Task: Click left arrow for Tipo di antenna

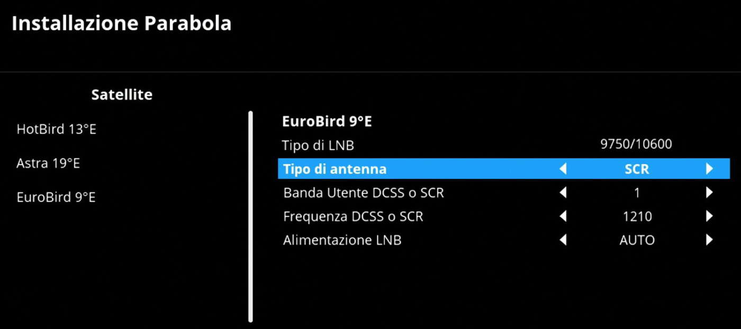Action: pyautogui.click(x=563, y=169)
